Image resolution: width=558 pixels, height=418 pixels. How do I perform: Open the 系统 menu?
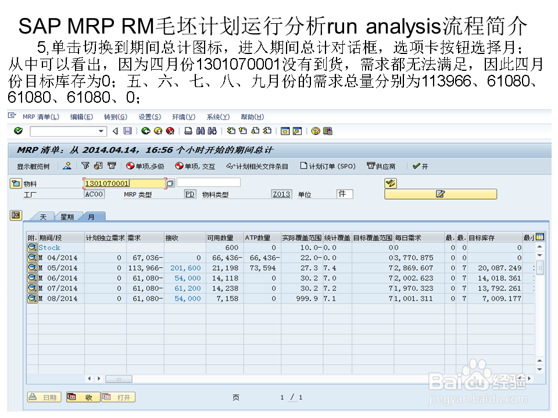(218, 117)
